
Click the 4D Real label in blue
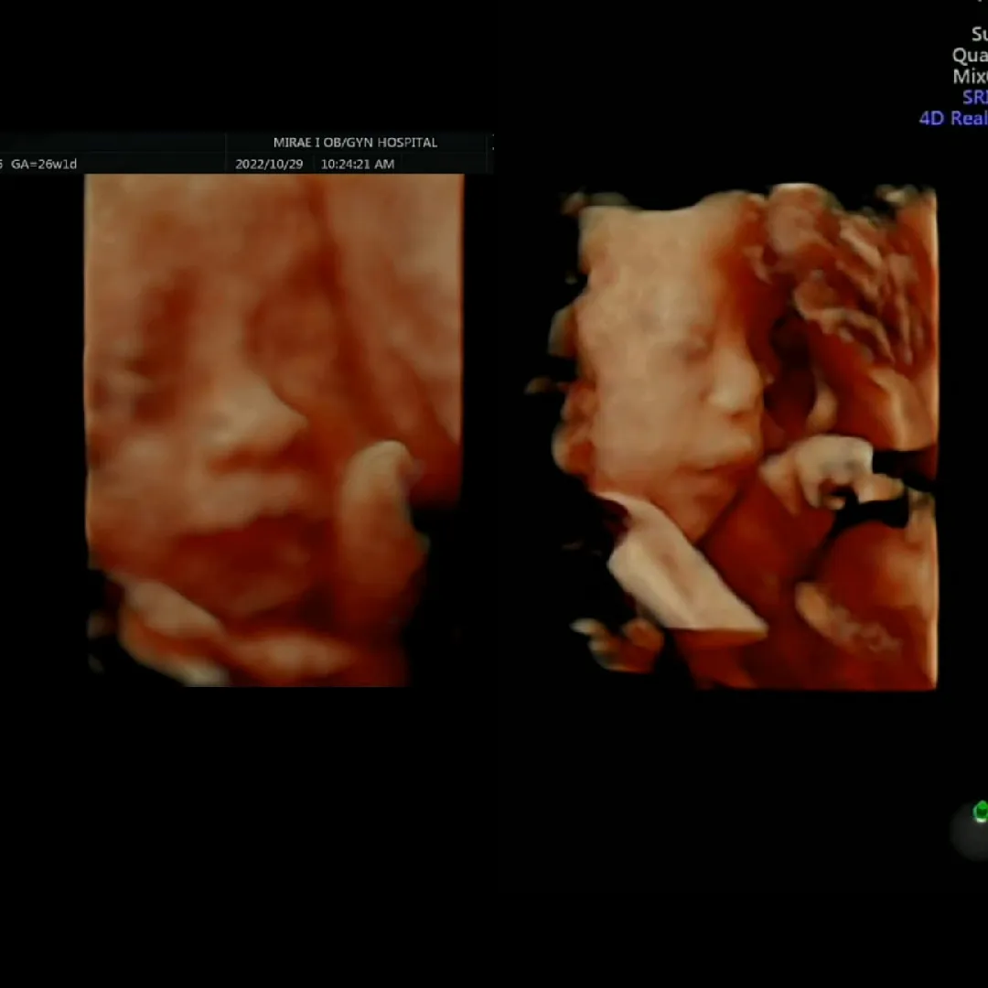953,118
